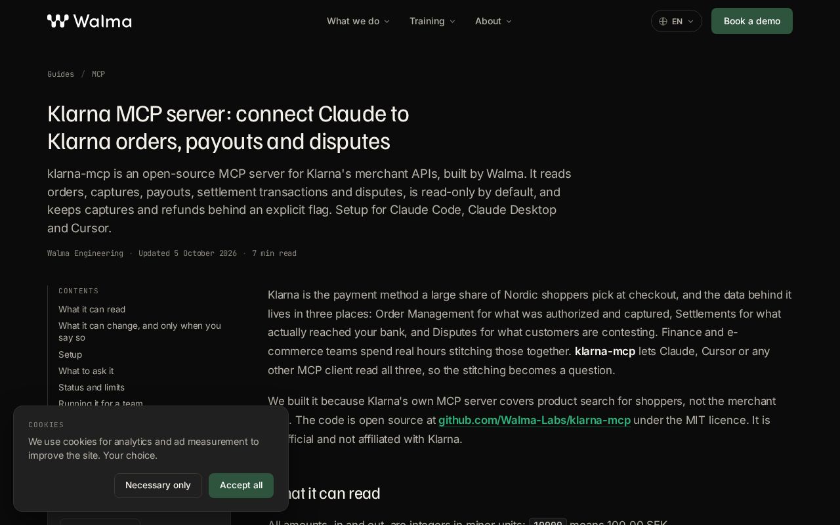This screenshot has height=525, width=840.
Task: Jump to the Setup section
Action: (x=70, y=354)
